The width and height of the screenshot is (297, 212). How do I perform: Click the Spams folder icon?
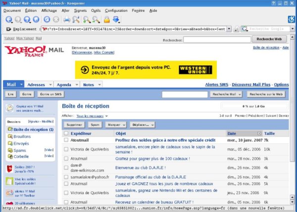(10, 150)
